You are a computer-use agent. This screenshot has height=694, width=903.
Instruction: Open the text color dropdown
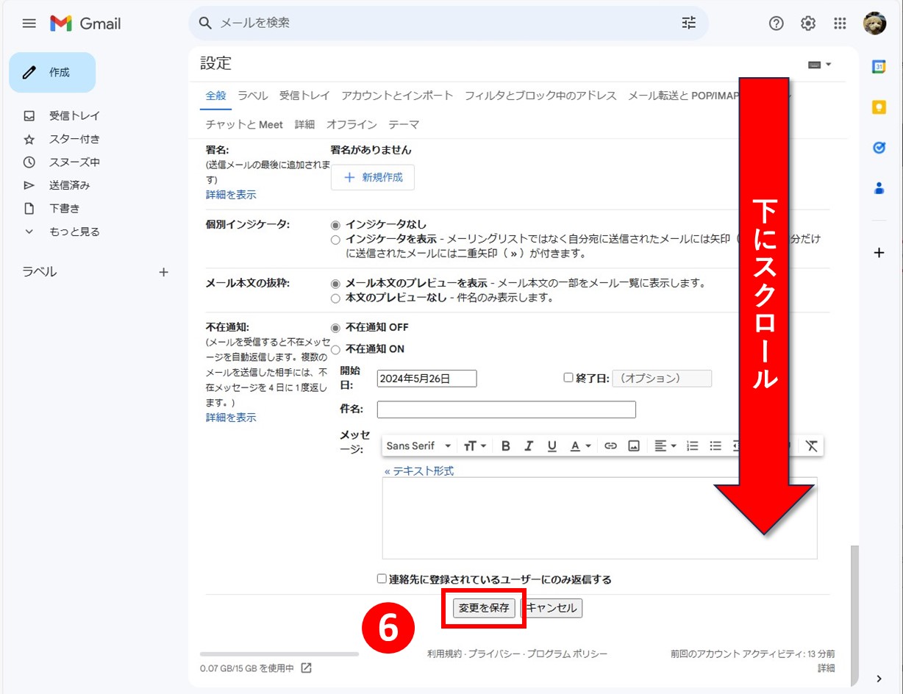pyautogui.click(x=581, y=446)
